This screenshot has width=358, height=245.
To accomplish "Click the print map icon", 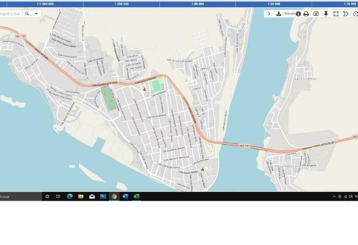I will pyautogui.click(x=306, y=14).
